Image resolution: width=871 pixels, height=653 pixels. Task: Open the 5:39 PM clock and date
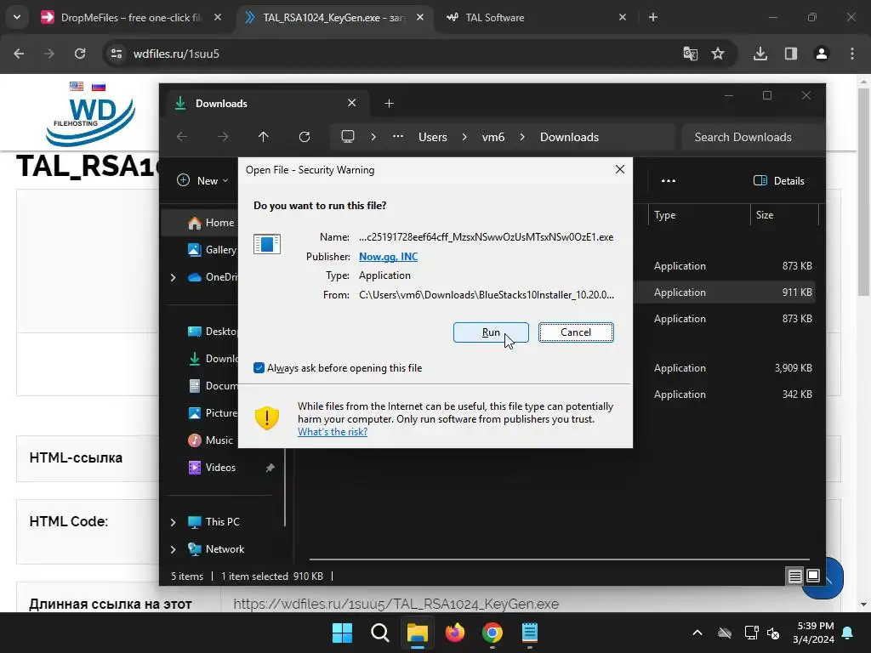tap(813, 633)
